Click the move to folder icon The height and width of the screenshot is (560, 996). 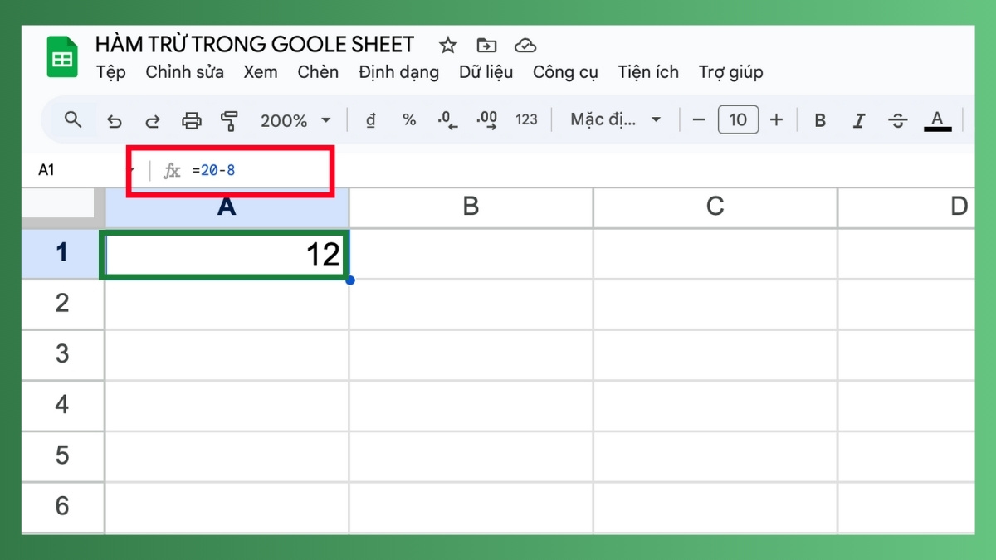coord(486,45)
